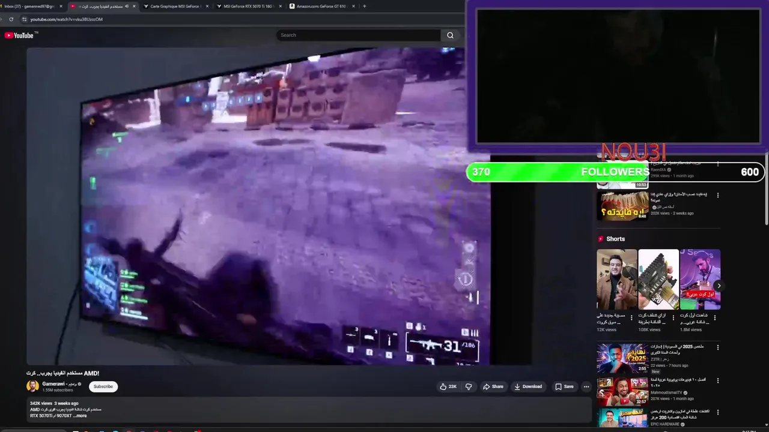Dislike the video with the thumbs-down icon

pos(469,386)
